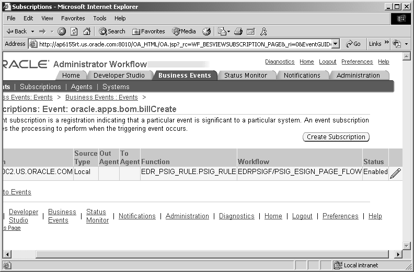Screen dimensions: 414x272
Task: Open the Media toolbar button
Action: pyautogui.click(x=184, y=31)
